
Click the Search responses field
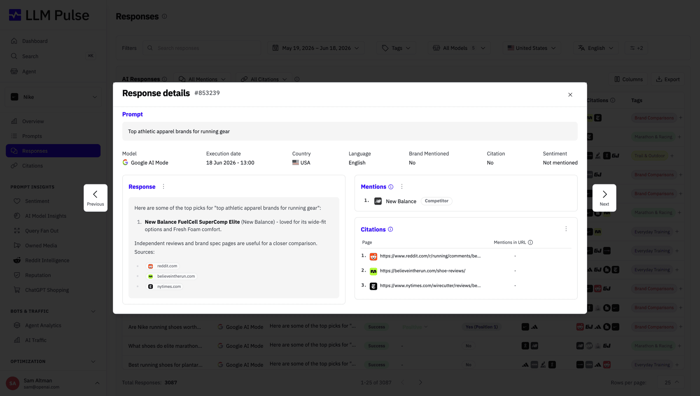point(202,48)
